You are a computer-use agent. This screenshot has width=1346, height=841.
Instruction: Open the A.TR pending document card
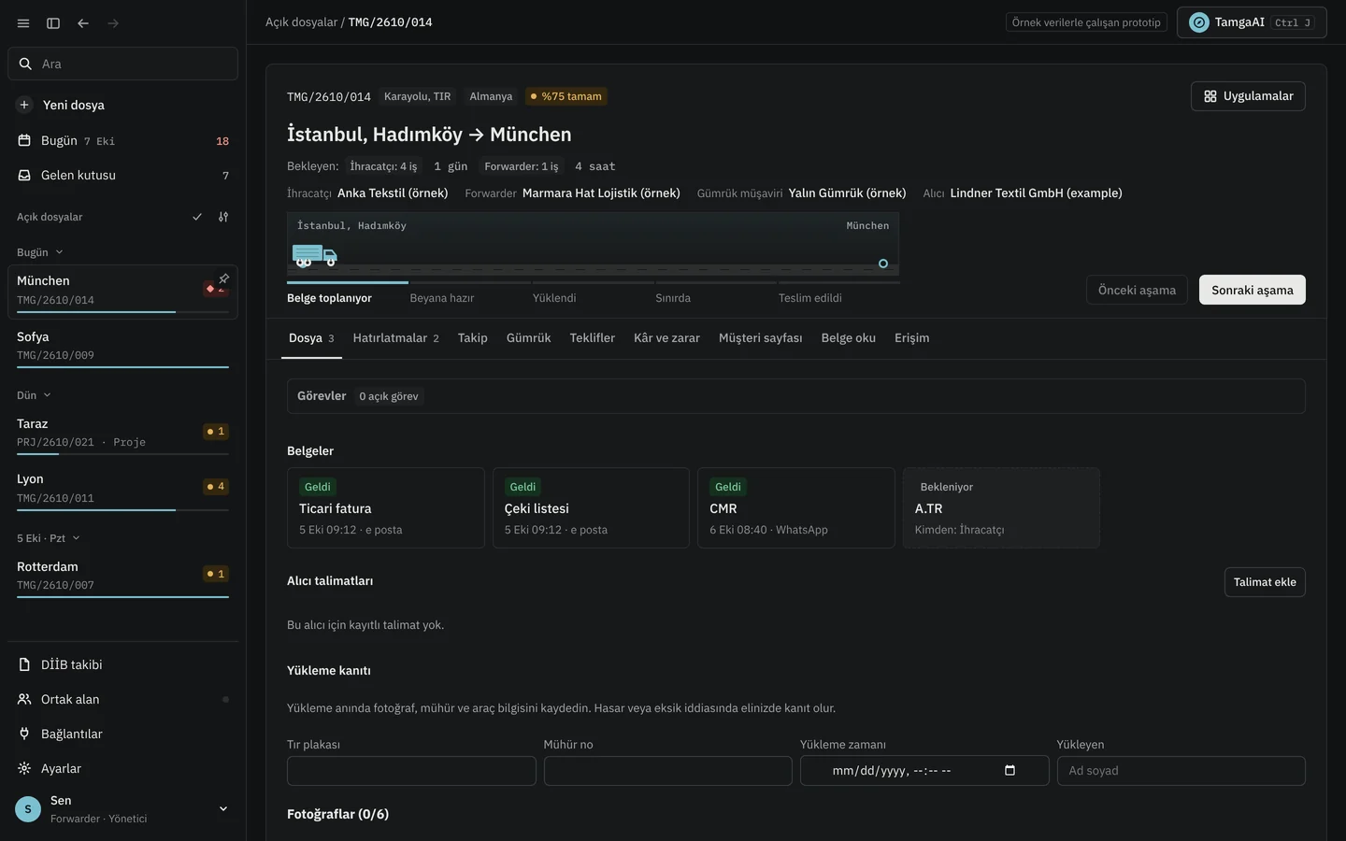(x=1001, y=507)
